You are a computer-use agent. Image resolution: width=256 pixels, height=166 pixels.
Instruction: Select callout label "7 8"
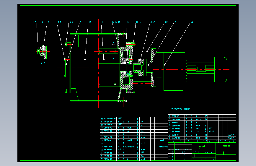coord(71,22)
